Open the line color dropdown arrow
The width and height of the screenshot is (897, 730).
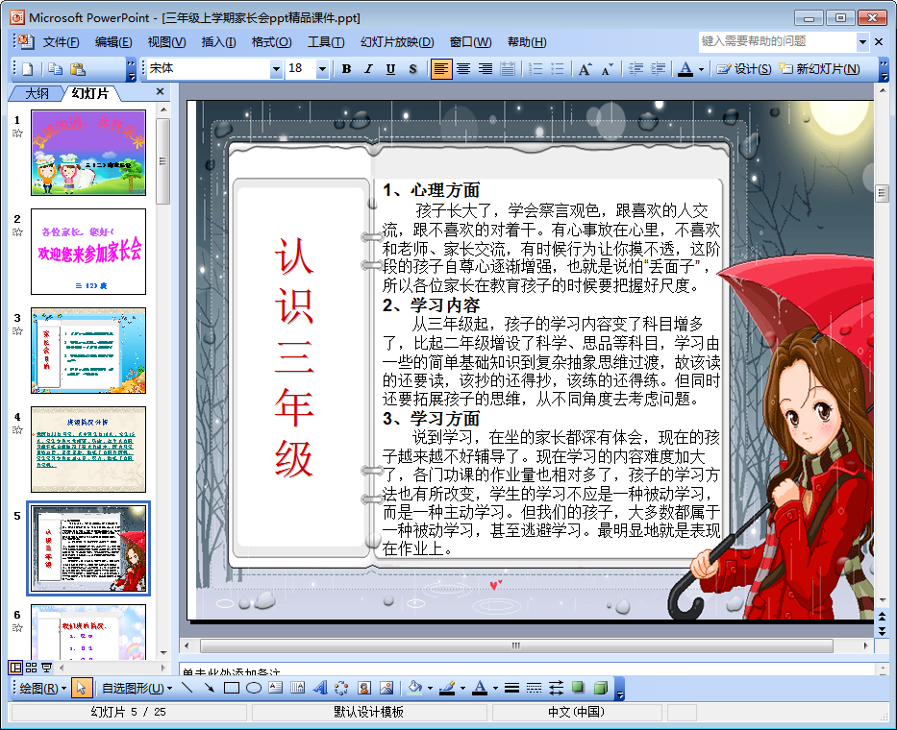[x=462, y=689]
